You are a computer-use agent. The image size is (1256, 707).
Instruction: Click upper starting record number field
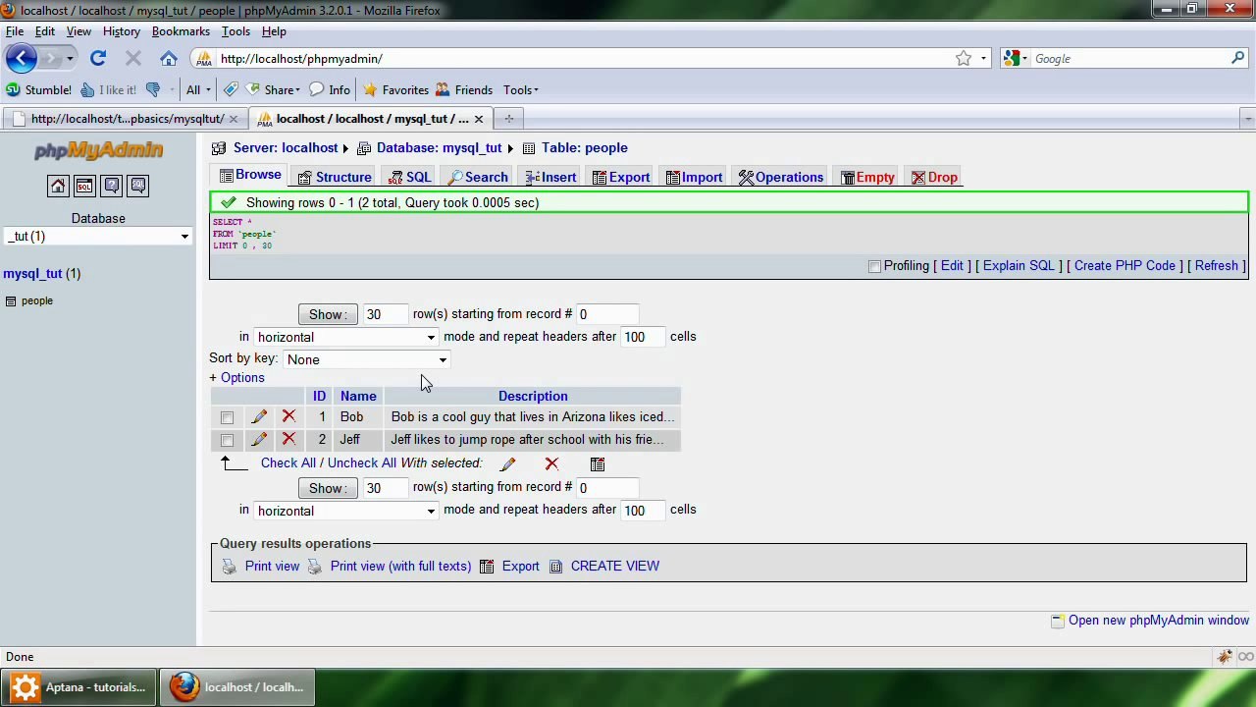(x=606, y=314)
